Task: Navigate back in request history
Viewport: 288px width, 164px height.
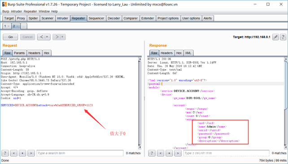Action: click(x=41, y=37)
